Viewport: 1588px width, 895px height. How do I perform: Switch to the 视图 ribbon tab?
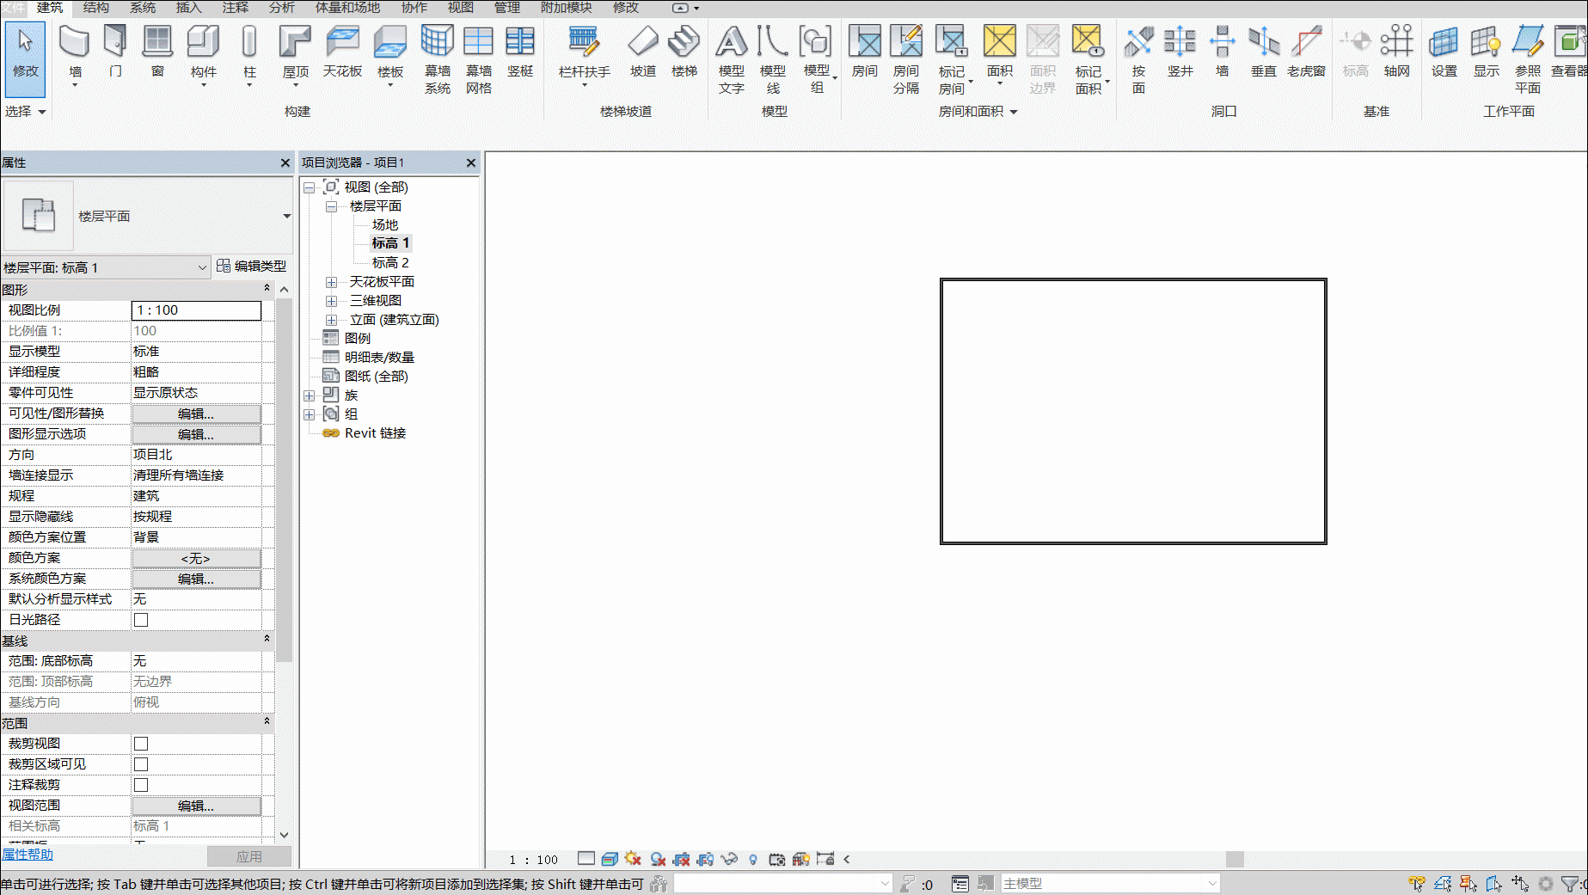click(x=461, y=8)
